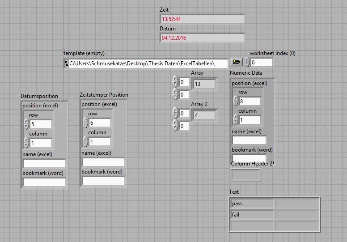Viewport: 347px width, 242px height.
Task: Click Datumsposition row value 5
Action: tap(41, 124)
